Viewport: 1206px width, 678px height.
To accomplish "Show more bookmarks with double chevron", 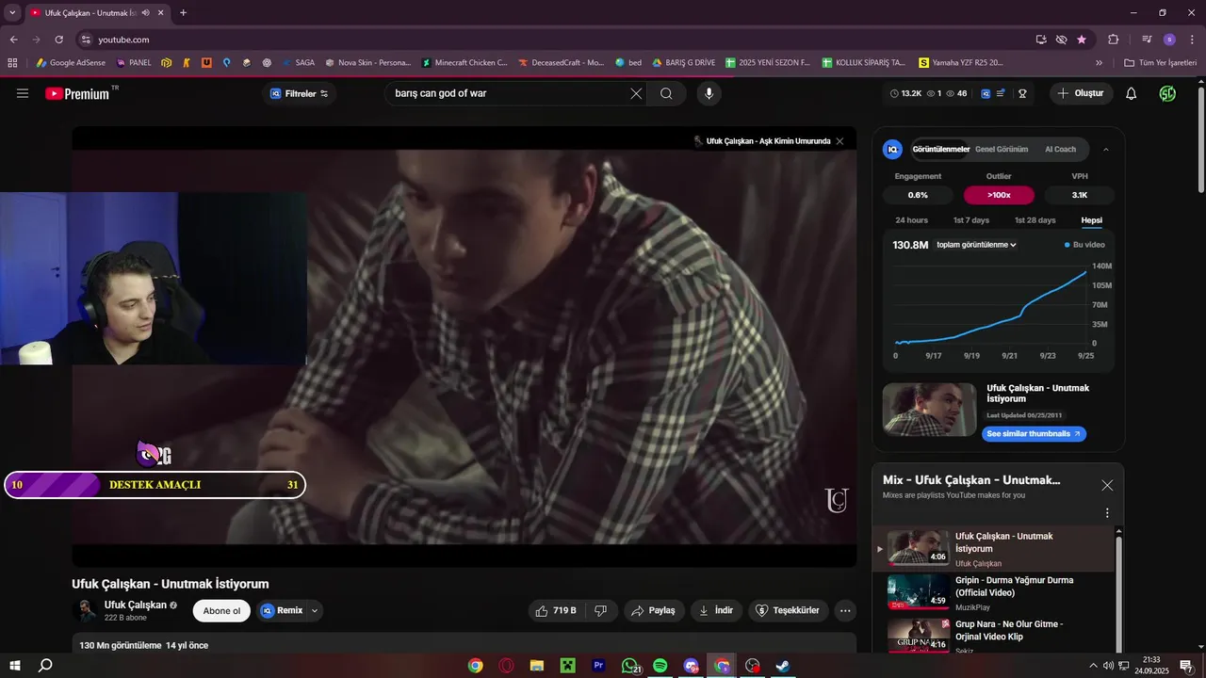I will (x=1099, y=63).
